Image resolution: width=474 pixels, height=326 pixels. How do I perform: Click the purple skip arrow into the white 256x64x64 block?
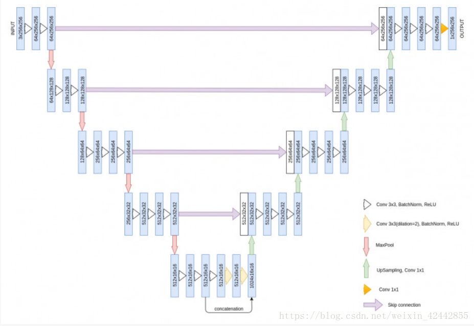click(x=209, y=152)
